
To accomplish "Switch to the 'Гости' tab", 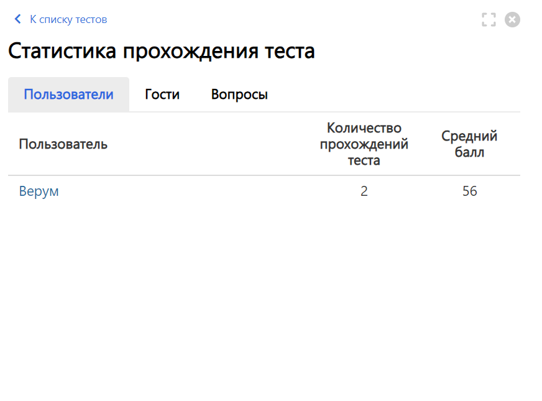I will click(x=162, y=94).
